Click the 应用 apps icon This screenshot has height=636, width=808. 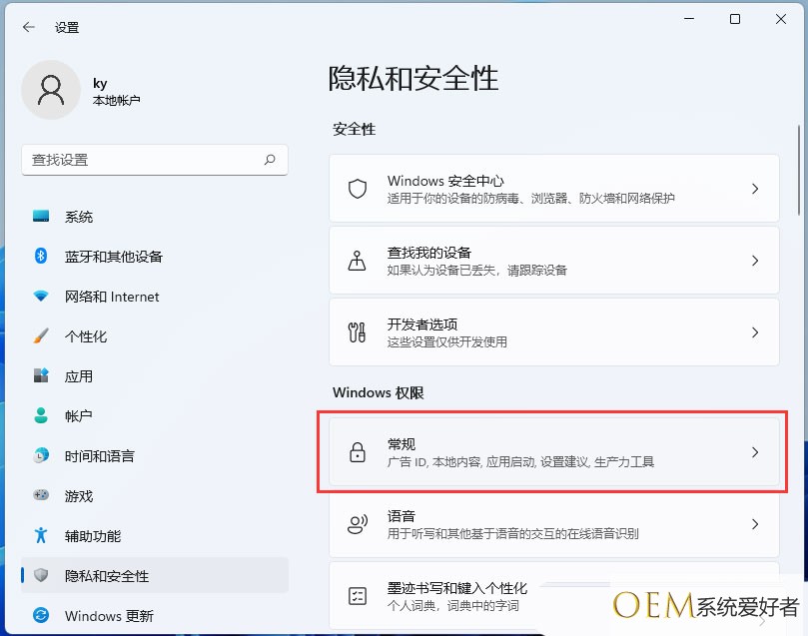41,376
